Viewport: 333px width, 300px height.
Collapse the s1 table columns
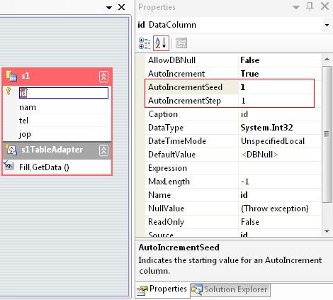tap(103, 77)
